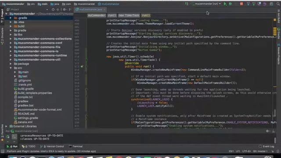Open the Version Control tool window tab
Image resolution: width=281 pixels, height=158 pixels.
coord(52,146)
